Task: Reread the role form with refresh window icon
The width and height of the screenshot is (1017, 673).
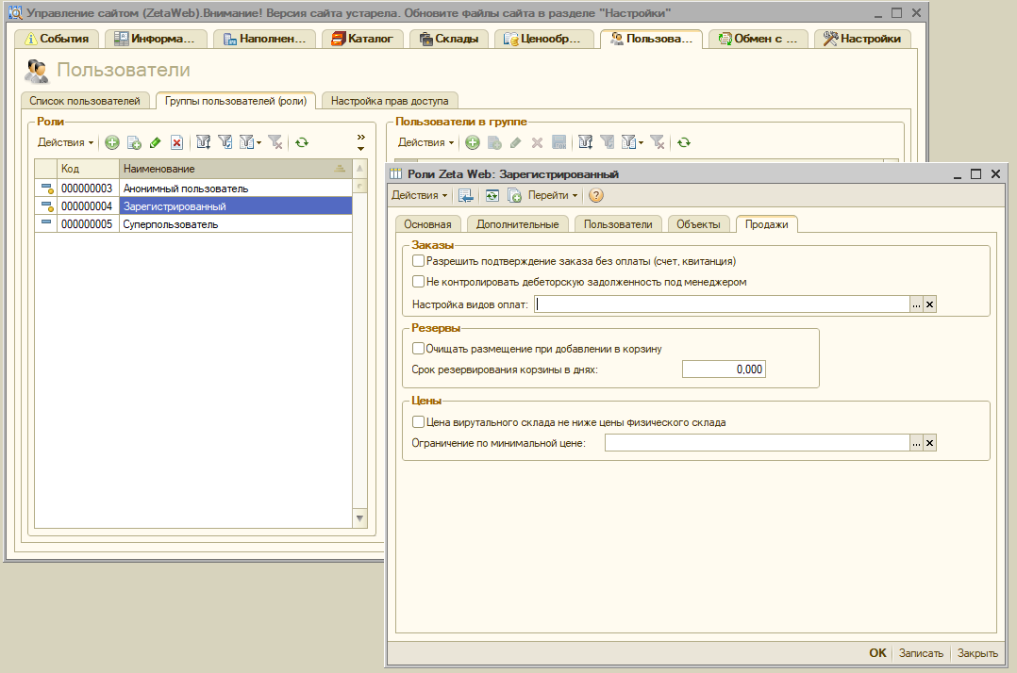Action: [x=492, y=195]
